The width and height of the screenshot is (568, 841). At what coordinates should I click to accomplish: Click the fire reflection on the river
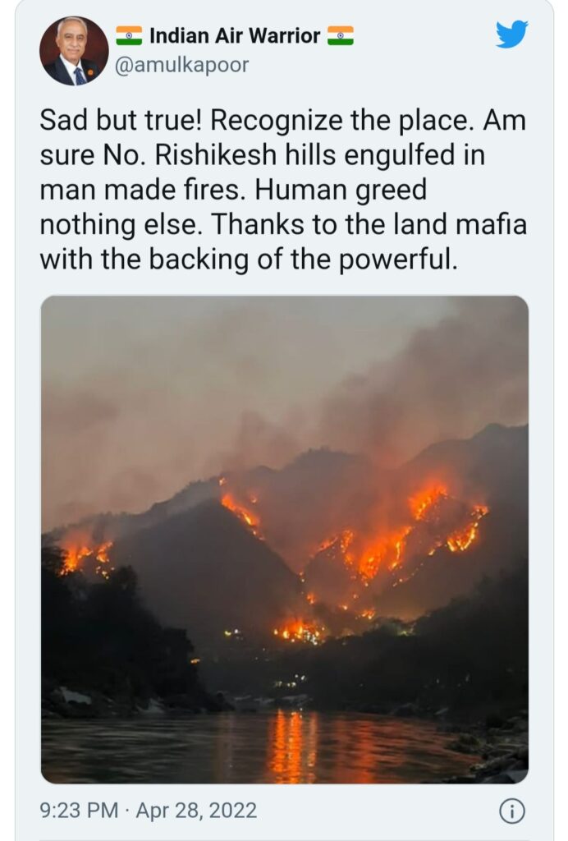[293, 746]
